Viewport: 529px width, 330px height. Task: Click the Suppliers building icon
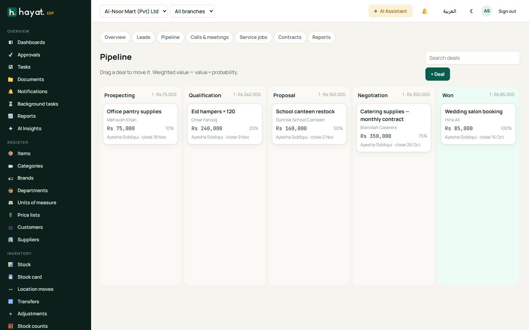(11, 239)
